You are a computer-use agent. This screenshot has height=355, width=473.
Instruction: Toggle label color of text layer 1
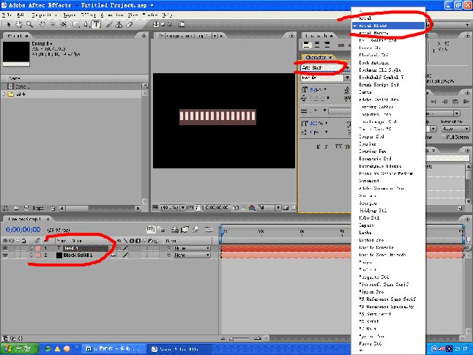click(x=38, y=248)
